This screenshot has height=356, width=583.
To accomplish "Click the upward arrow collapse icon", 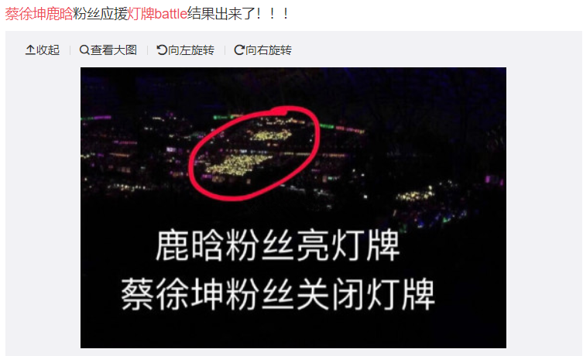I will coord(30,50).
